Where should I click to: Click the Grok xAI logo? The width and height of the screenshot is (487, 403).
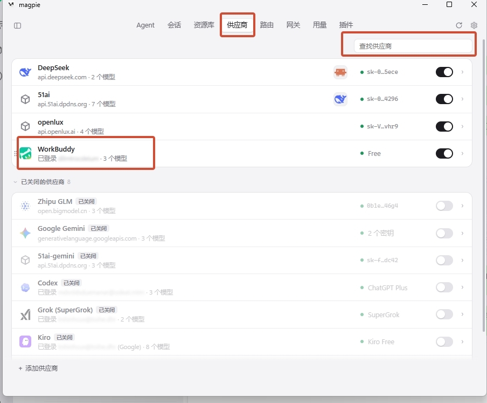(25, 315)
